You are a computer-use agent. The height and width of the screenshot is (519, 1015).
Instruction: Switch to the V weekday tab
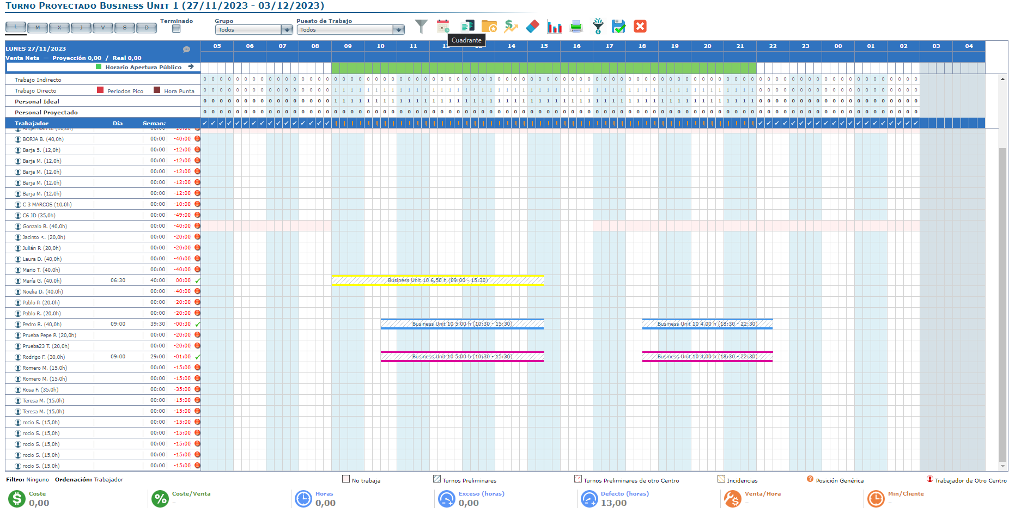103,28
